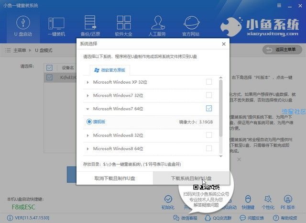The image size is (306, 223).
Task: Click the system list scrollbar thumb
Action: click(221, 108)
